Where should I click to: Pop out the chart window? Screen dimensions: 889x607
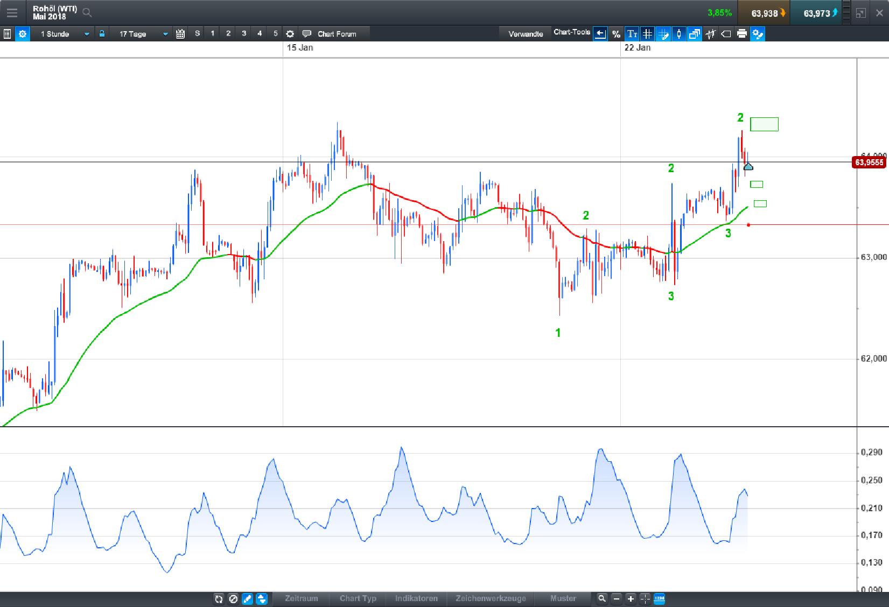[x=860, y=13]
